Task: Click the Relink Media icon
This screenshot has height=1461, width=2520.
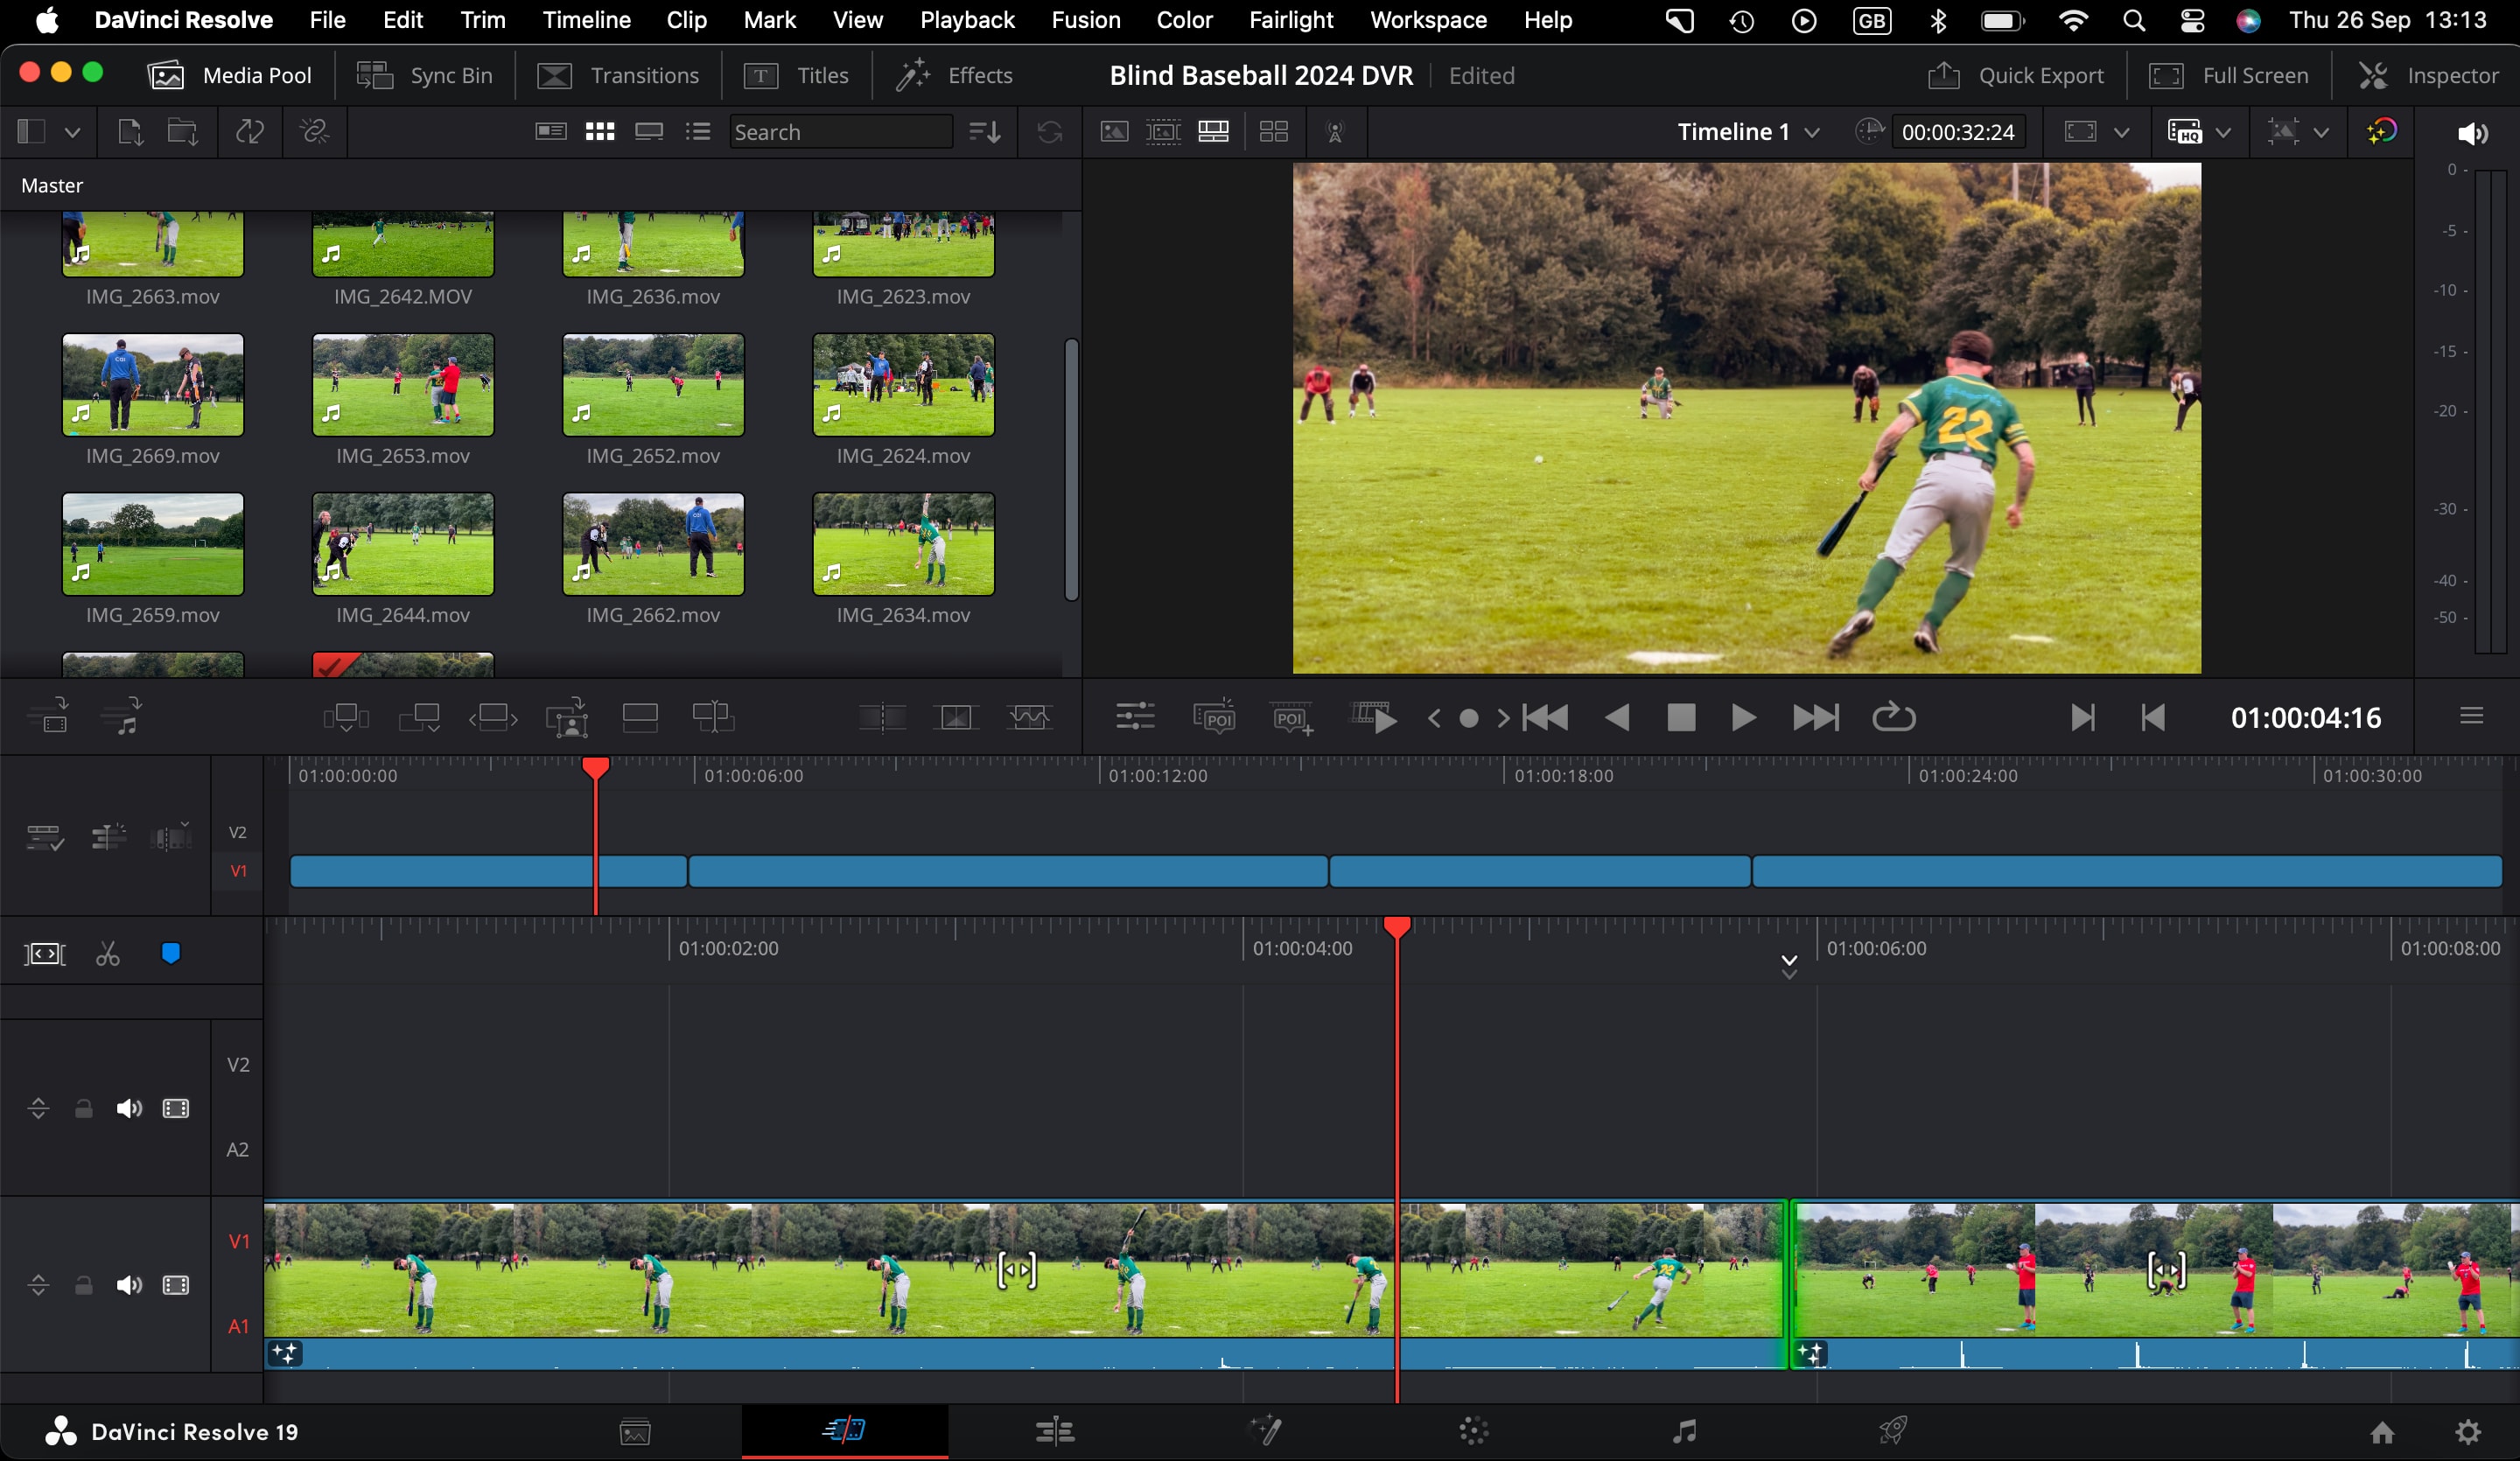Action: click(314, 132)
